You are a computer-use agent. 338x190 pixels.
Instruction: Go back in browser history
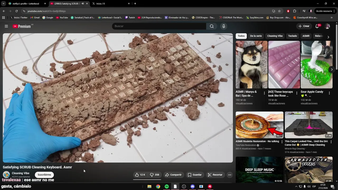(4, 11)
